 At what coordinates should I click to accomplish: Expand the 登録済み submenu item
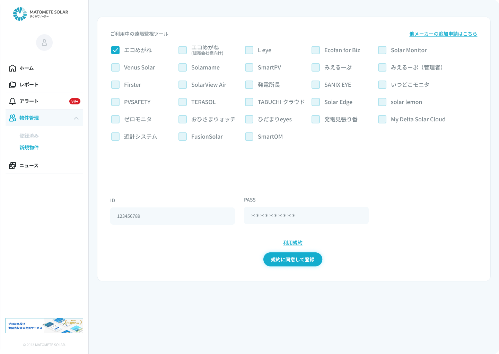(29, 136)
